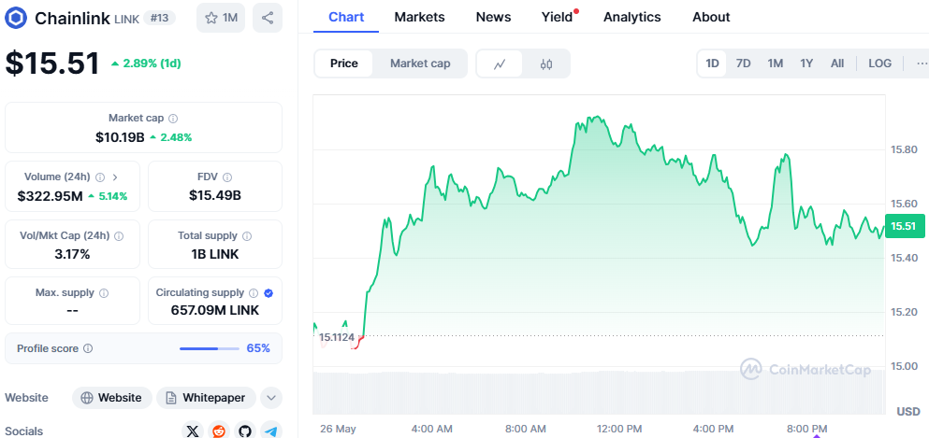Open the Website link button

[112, 398]
